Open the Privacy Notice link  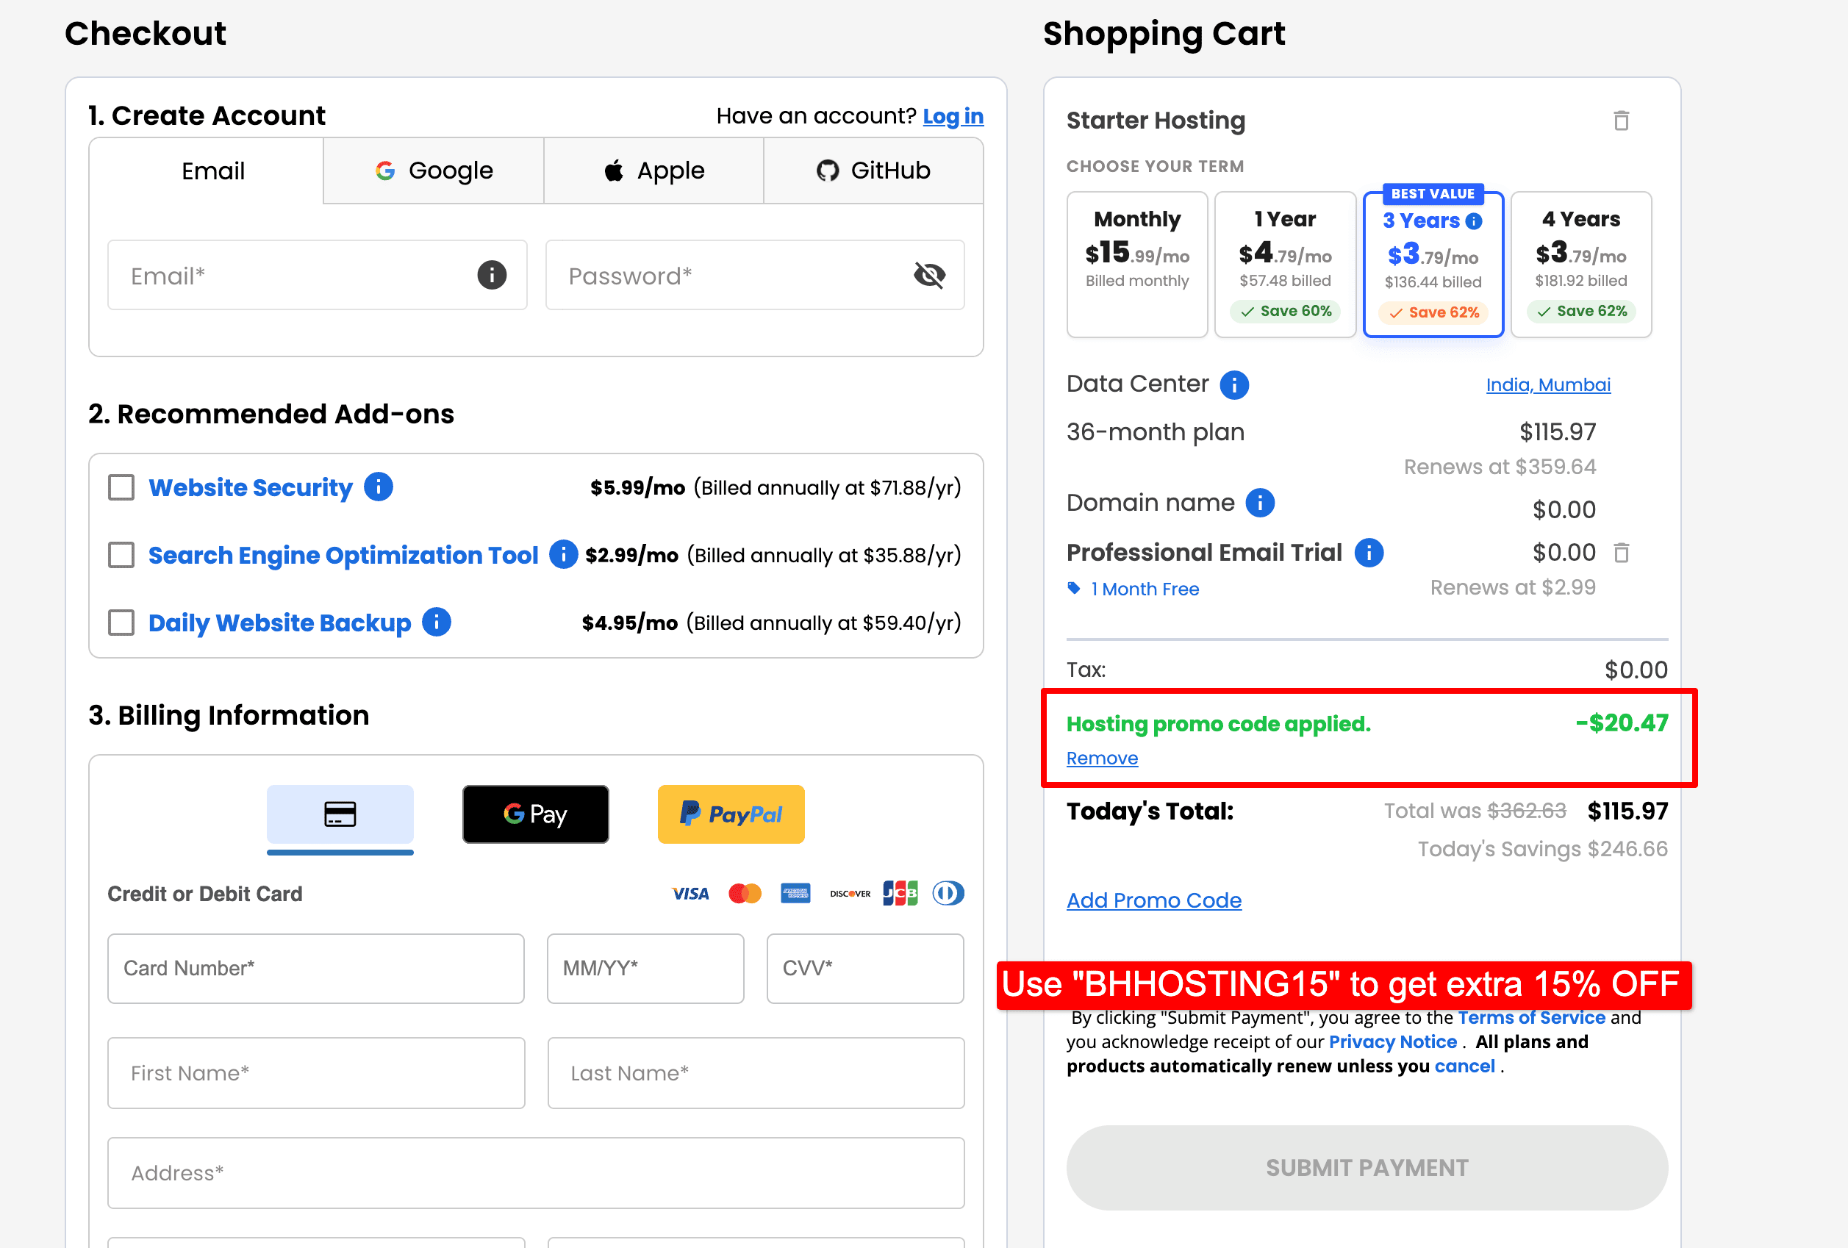[x=1392, y=1042]
